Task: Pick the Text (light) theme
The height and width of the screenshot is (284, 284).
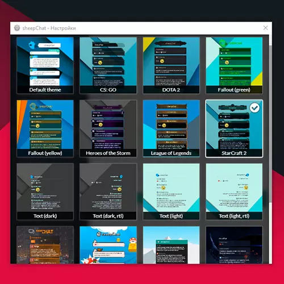Action: point(171,191)
